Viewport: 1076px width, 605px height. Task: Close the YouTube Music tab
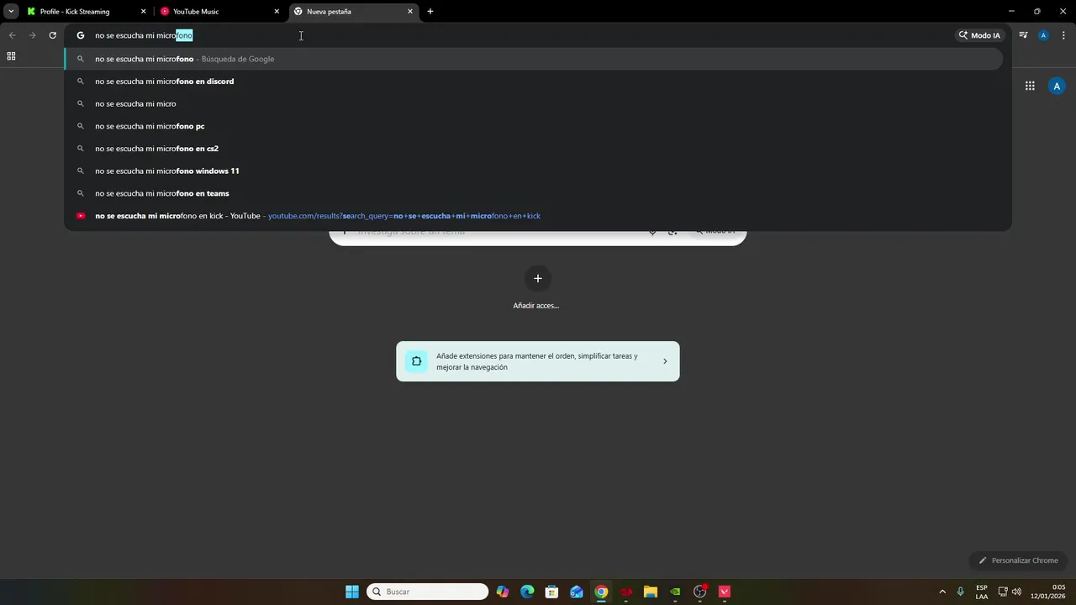coord(277,12)
